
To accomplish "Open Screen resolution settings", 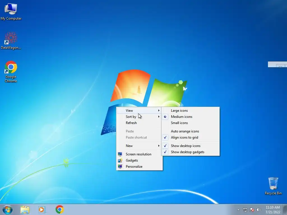I will pos(139,154).
